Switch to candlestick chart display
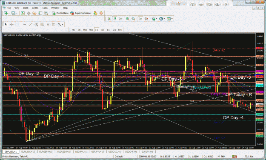The height and width of the screenshot is (160, 266). coord(115,19)
